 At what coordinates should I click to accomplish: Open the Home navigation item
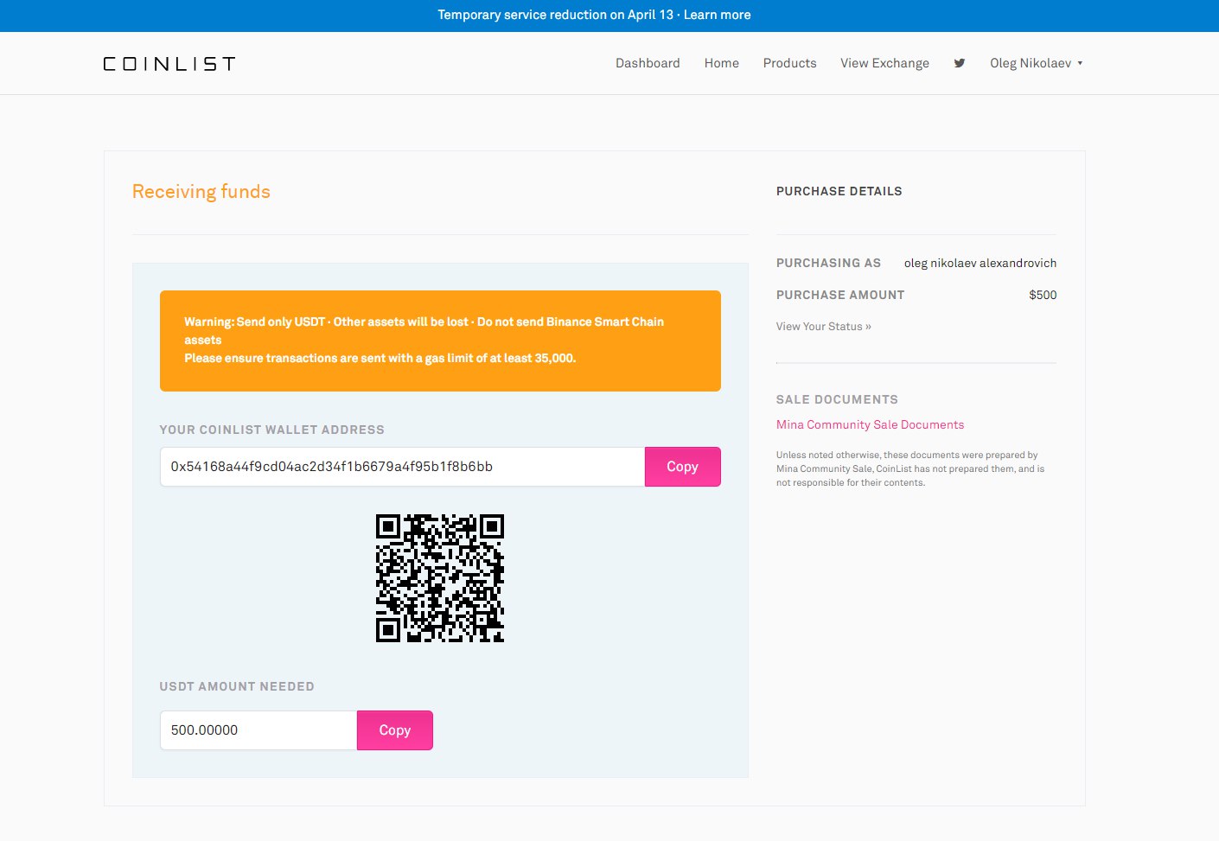pyautogui.click(x=721, y=63)
